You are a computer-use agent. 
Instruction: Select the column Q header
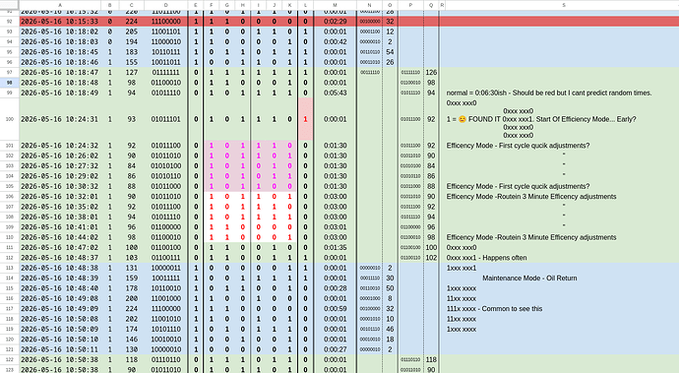[431, 5]
